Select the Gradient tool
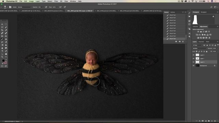 click(2, 45)
